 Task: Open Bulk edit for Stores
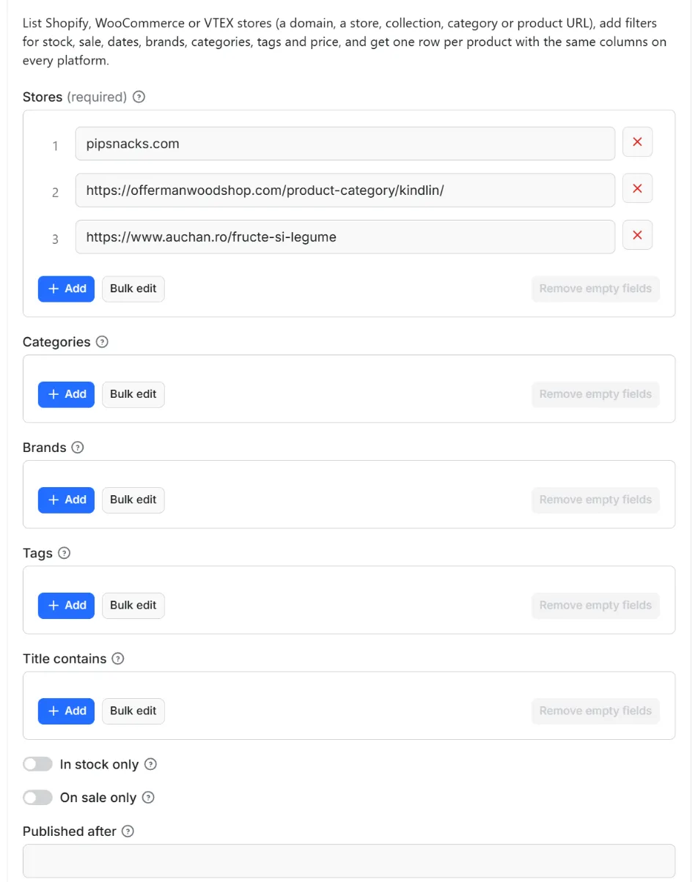[133, 289]
